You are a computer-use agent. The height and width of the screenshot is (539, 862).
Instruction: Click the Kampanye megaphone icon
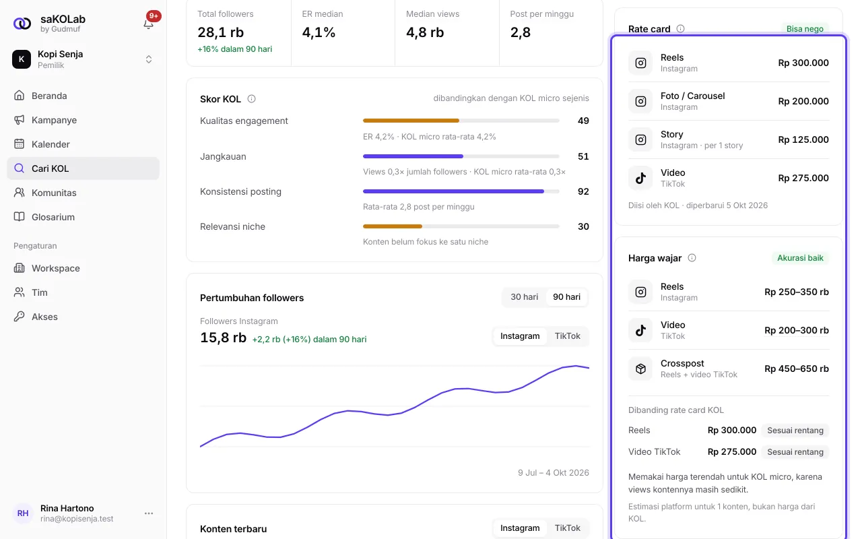[x=20, y=120]
